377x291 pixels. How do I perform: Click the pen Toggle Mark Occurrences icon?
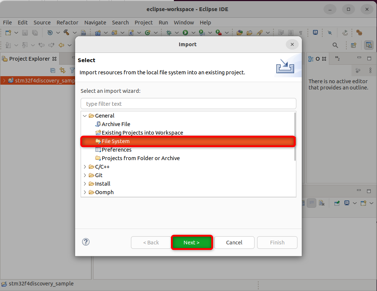tap(259, 33)
